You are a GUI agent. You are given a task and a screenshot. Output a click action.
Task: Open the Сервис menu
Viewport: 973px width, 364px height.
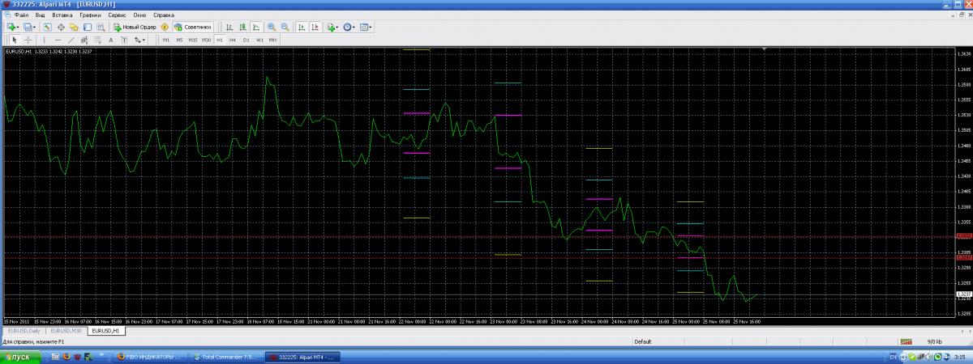pyautogui.click(x=117, y=15)
